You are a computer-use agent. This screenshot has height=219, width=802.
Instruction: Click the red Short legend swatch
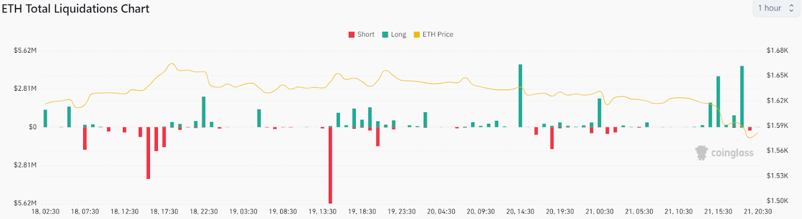point(352,35)
